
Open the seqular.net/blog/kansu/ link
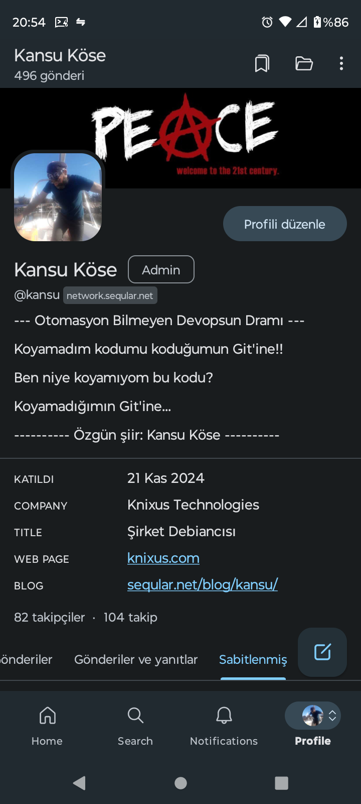(x=203, y=585)
